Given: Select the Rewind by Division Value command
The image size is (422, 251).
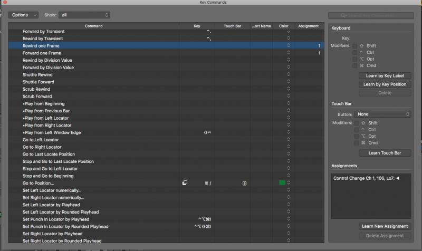Looking at the screenshot, I should tap(166, 60).
